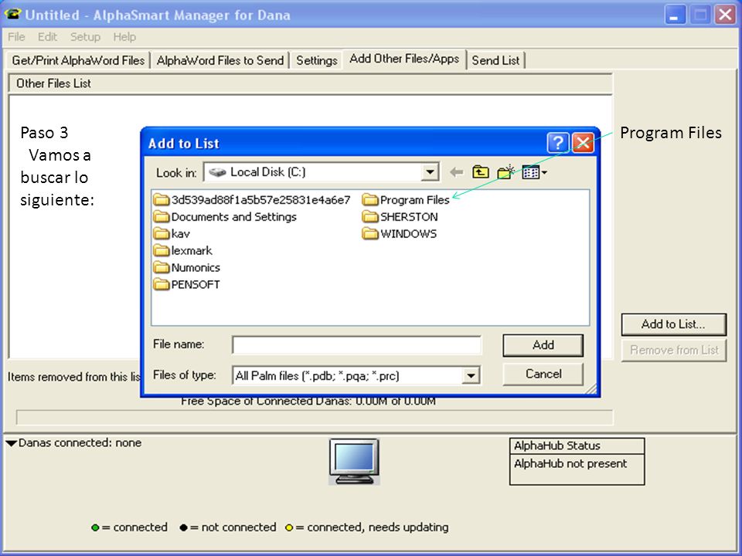Screen dimensions: 742x556
Task: Click the Remove from List button
Action: click(x=674, y=351)
